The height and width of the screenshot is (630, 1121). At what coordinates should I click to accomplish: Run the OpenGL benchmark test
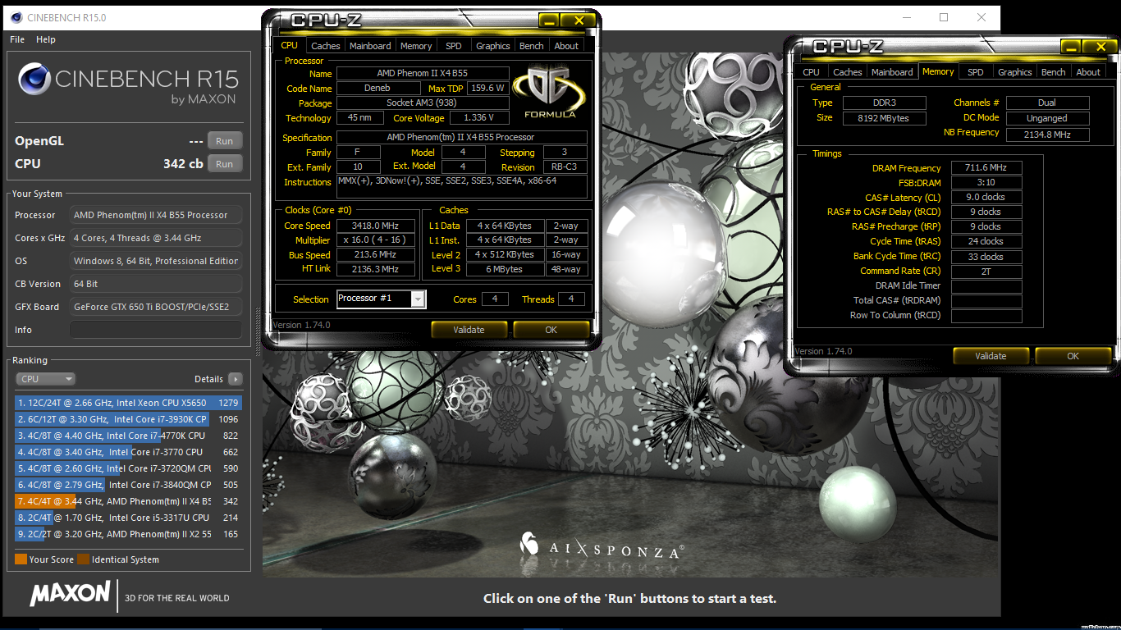225,141
